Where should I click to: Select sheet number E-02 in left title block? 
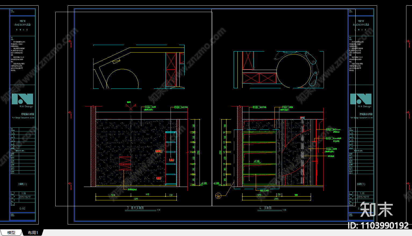coord(22,208)
